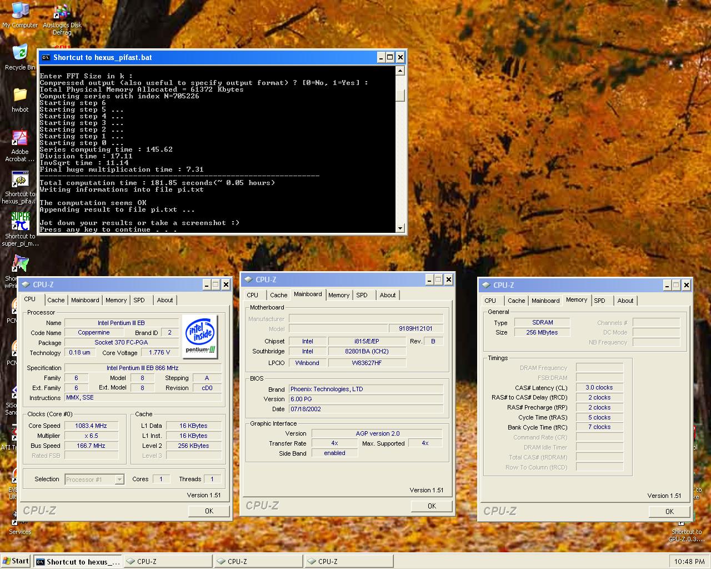Select About tab in right CPU-Z window
The image size is (711, 569).
[x=625, y=301]
